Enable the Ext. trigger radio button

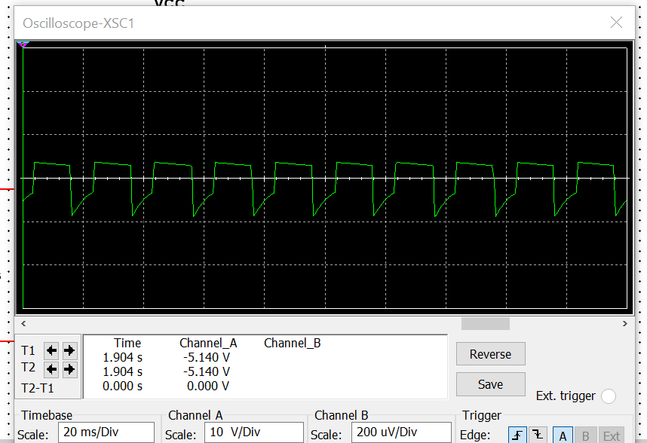(609, 396)
